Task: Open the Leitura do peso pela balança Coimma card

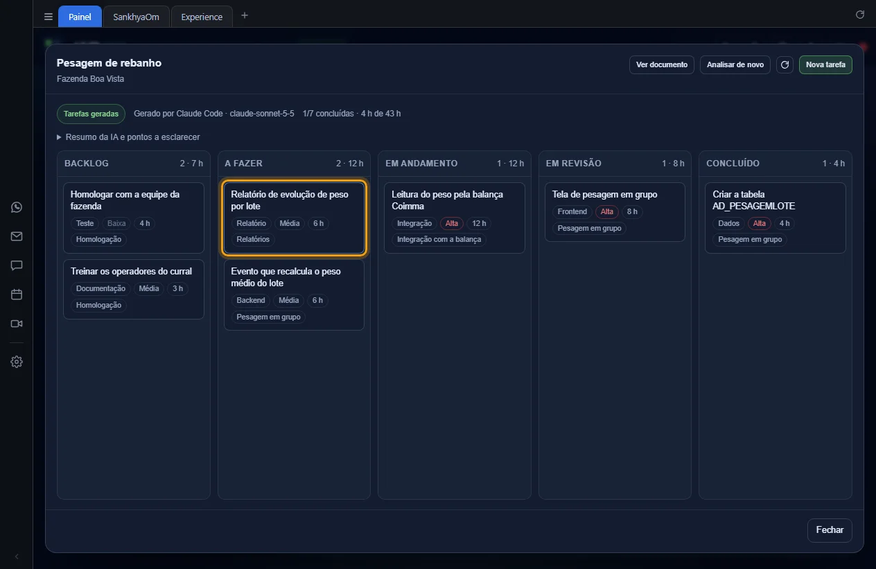Action: 455,218
